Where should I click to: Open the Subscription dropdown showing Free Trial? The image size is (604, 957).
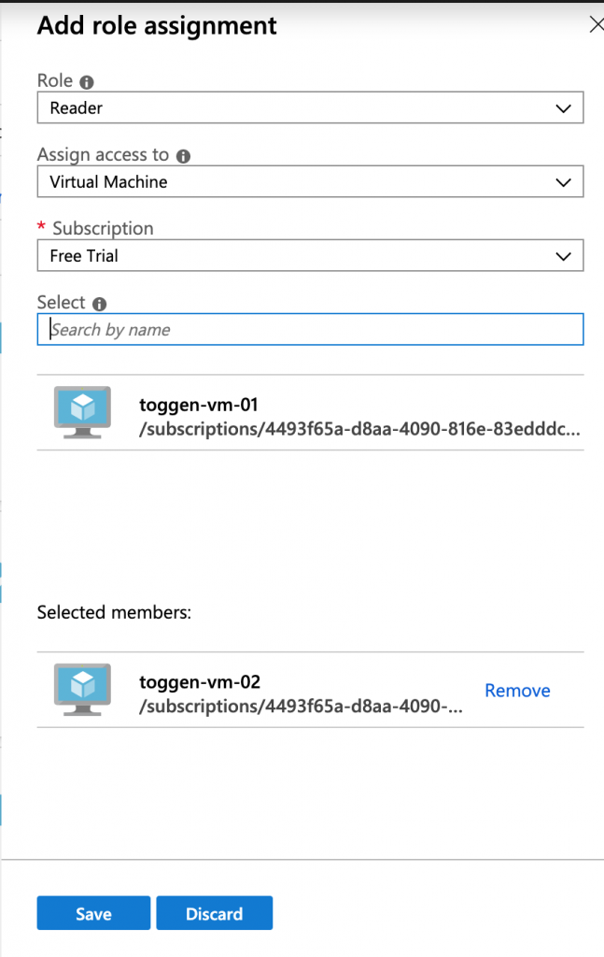(310, 255)
